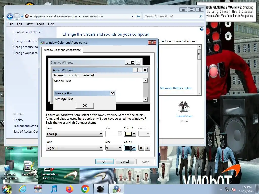Open the Notepad++ desktop shortcut
This screenshot has width=259, height=194.
point(29,168)
